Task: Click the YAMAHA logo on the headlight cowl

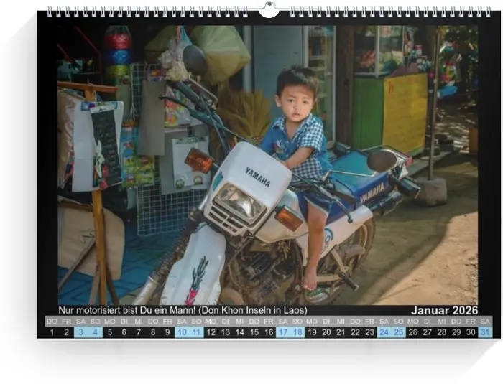Action: [257, 177]
